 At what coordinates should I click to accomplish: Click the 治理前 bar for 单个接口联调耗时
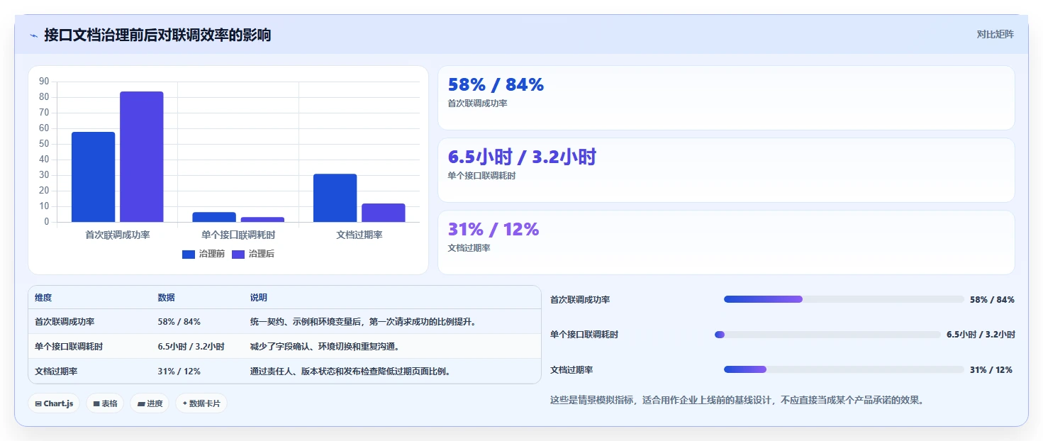point(214,217)
